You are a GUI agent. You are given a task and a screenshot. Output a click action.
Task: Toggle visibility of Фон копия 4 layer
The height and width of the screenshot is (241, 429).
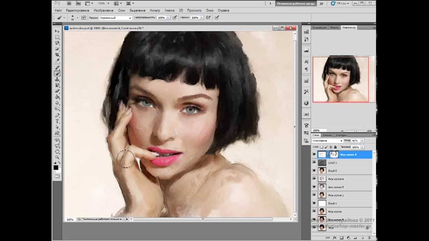(314, 179)
